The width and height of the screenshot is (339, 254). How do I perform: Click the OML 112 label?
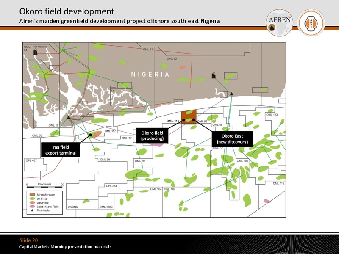(x=173, y=121)
